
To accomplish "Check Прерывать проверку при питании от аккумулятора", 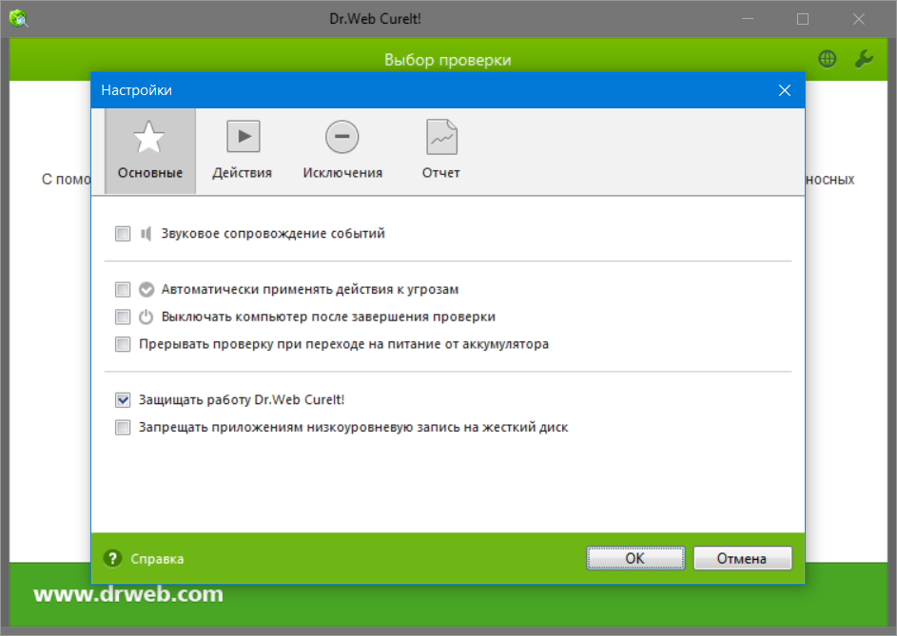I will pos(123,344).
